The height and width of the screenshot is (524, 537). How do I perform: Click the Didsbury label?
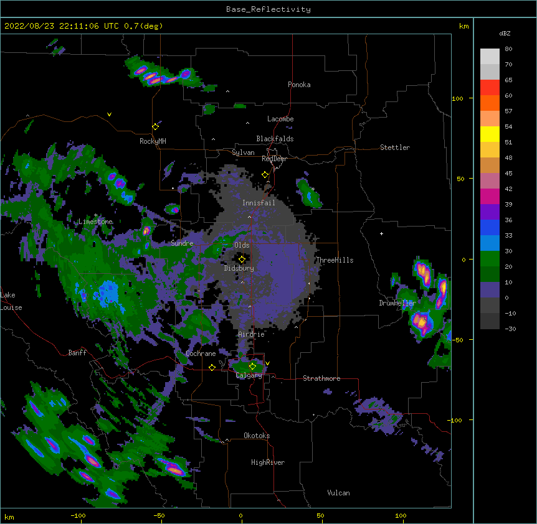[239, 268]
